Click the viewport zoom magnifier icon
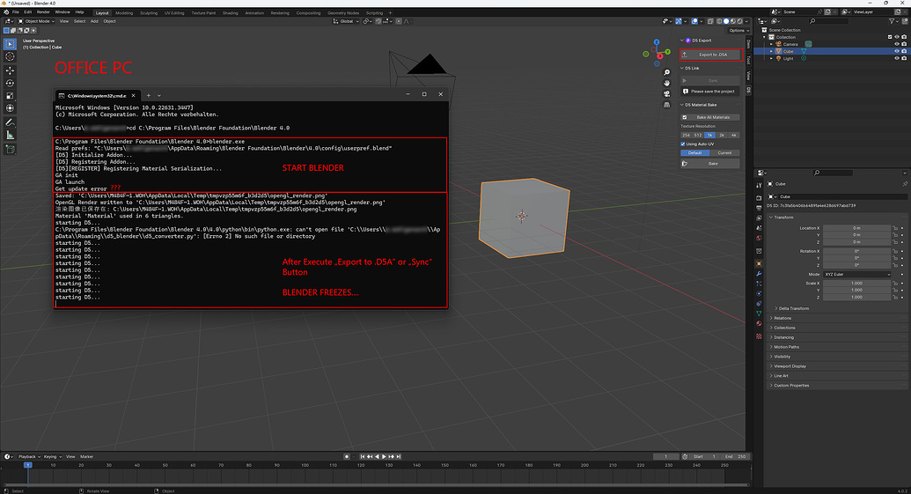The image size is (911, 494). (x=667, y=72)
